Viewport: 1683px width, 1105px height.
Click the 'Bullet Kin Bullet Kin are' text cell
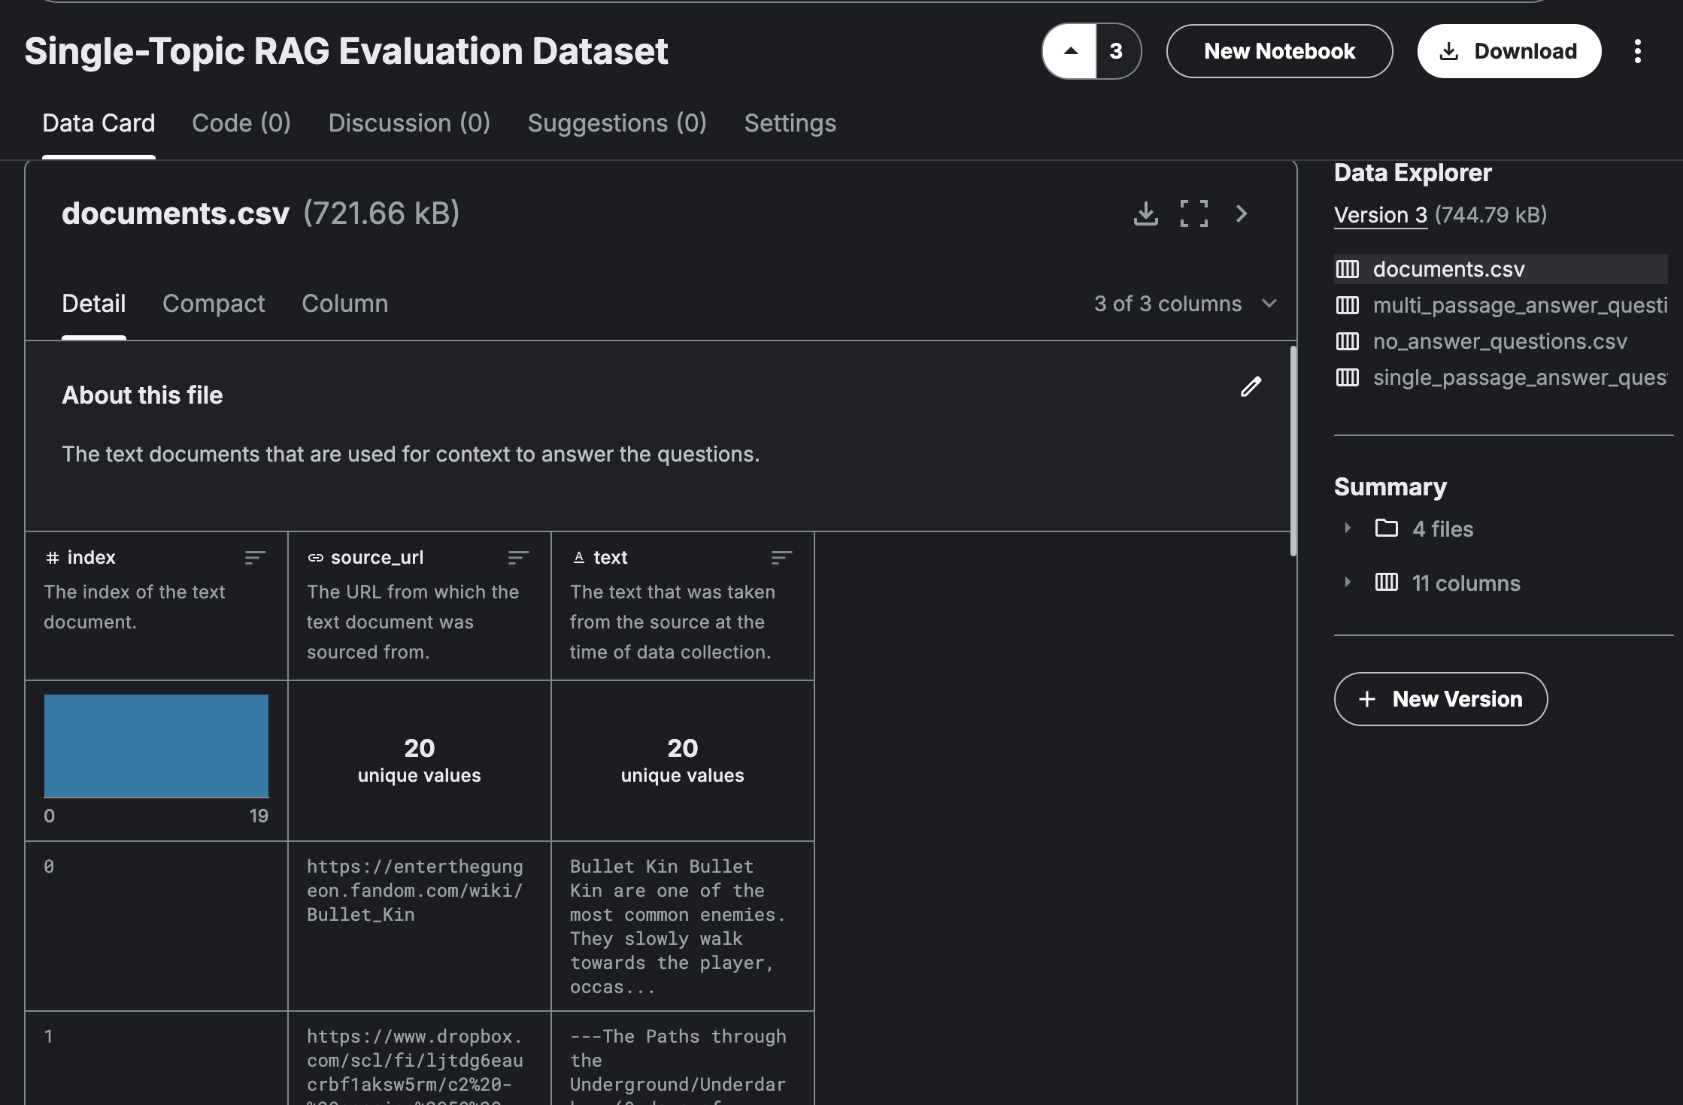(x=683, y=926)
